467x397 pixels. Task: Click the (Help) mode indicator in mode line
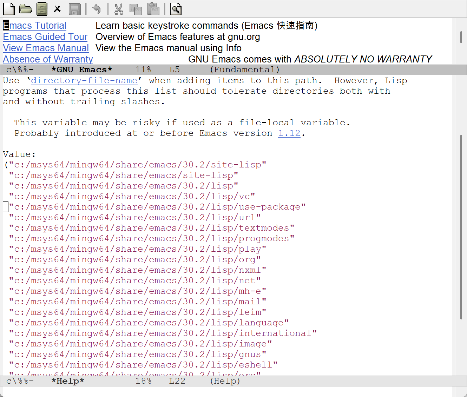click(x=225, y=381)
